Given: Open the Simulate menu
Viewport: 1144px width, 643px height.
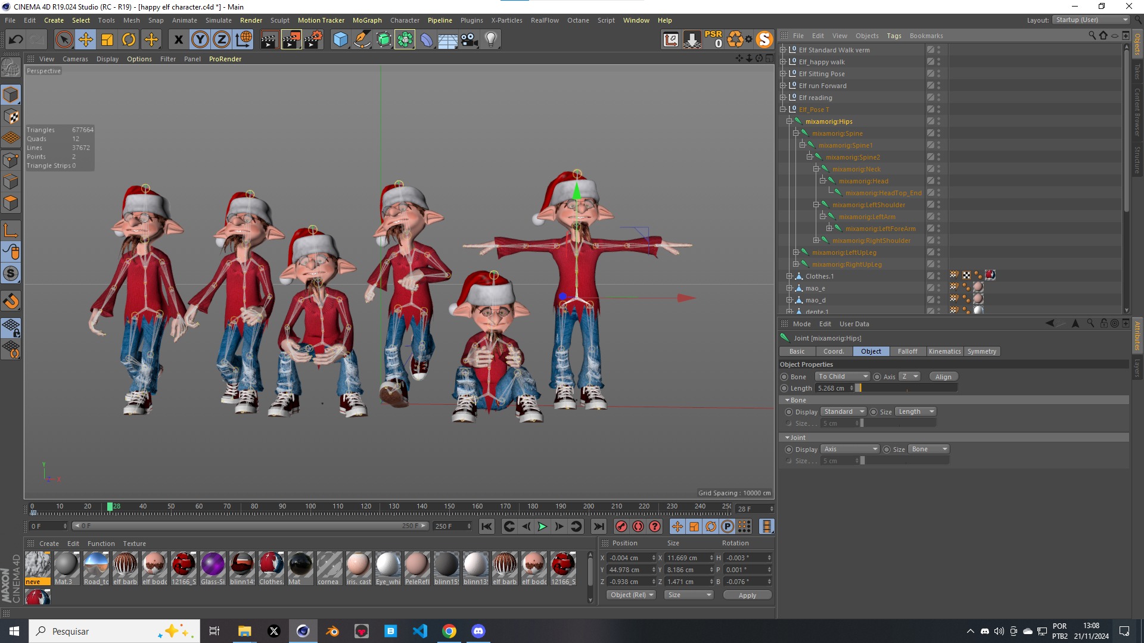Looking at the screenshot, I should click(x=219, y=20).
